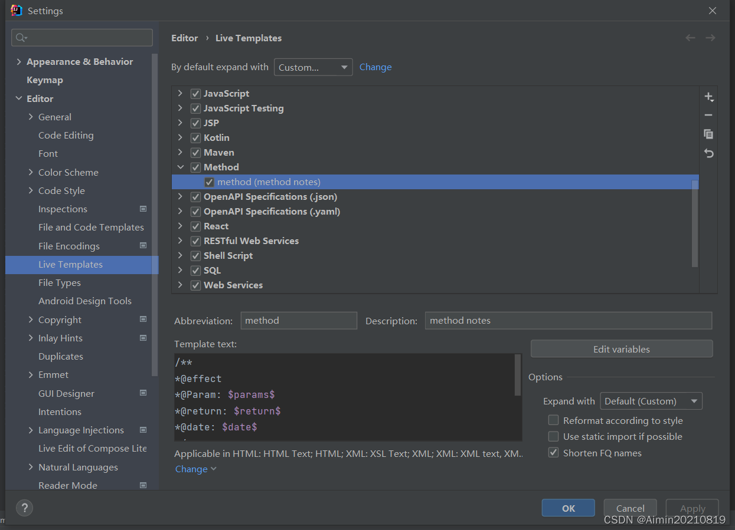Open File and Code Templates page
The width and height of the screenshot is (735, 530).
pos(91,228)
